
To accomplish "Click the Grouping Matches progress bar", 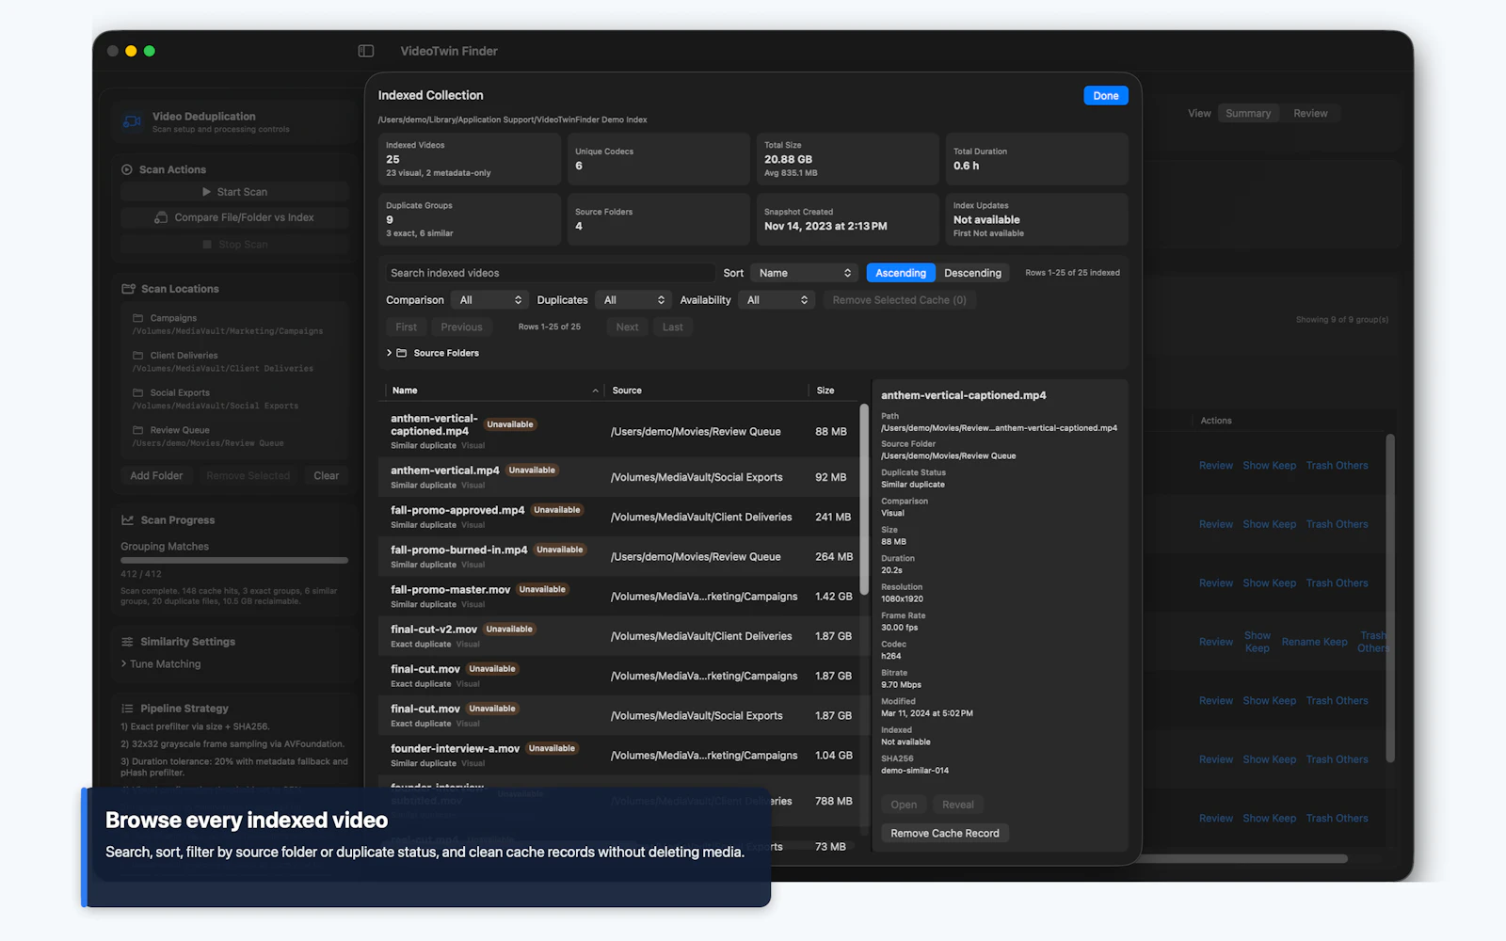I will point(234,561).
